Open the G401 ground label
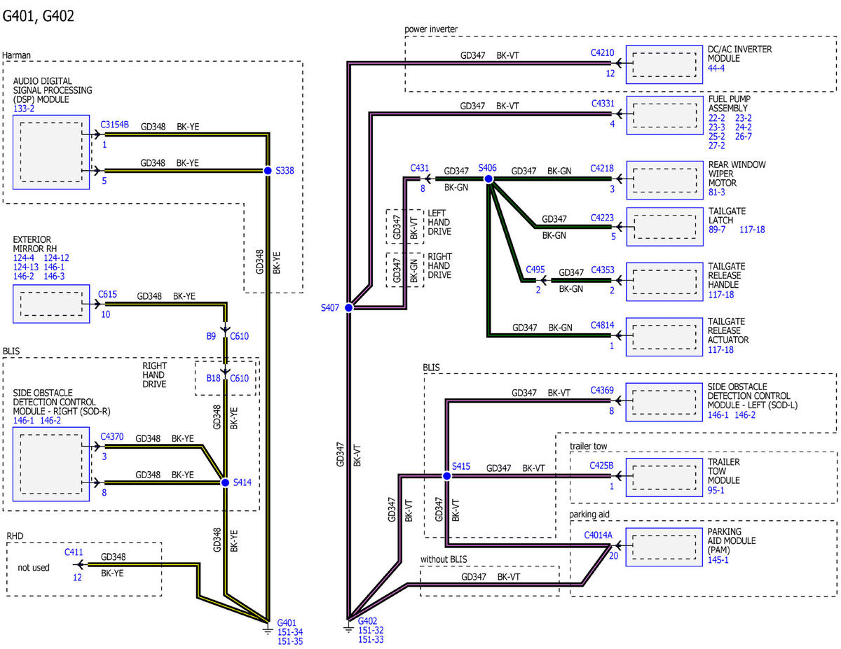This screenshot has width=841, height=649. pyautogui.click(x=287, y=622)
